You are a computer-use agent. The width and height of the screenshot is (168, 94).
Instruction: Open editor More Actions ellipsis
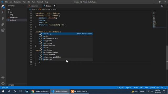pos(165,6)
